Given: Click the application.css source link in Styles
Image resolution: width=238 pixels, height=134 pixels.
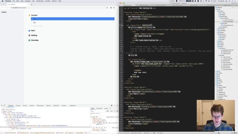Looking at the screenshot, I should [112, 117].
